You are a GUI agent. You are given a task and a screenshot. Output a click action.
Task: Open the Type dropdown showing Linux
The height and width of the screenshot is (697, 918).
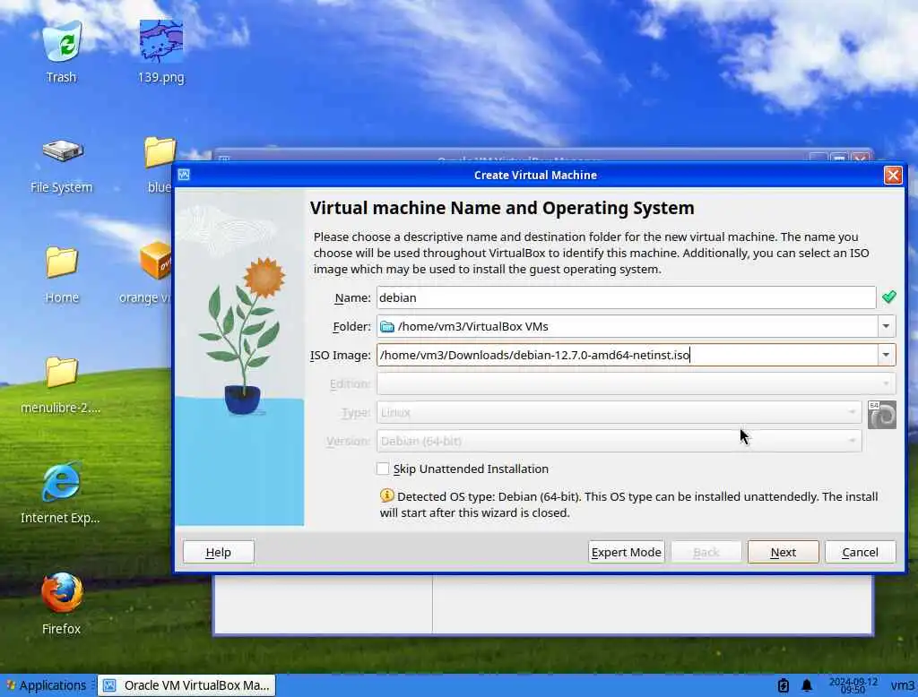619,412
